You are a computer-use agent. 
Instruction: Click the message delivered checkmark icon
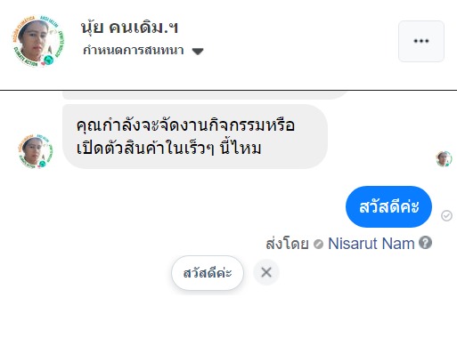pyautogui.click(x=446, y=215)
